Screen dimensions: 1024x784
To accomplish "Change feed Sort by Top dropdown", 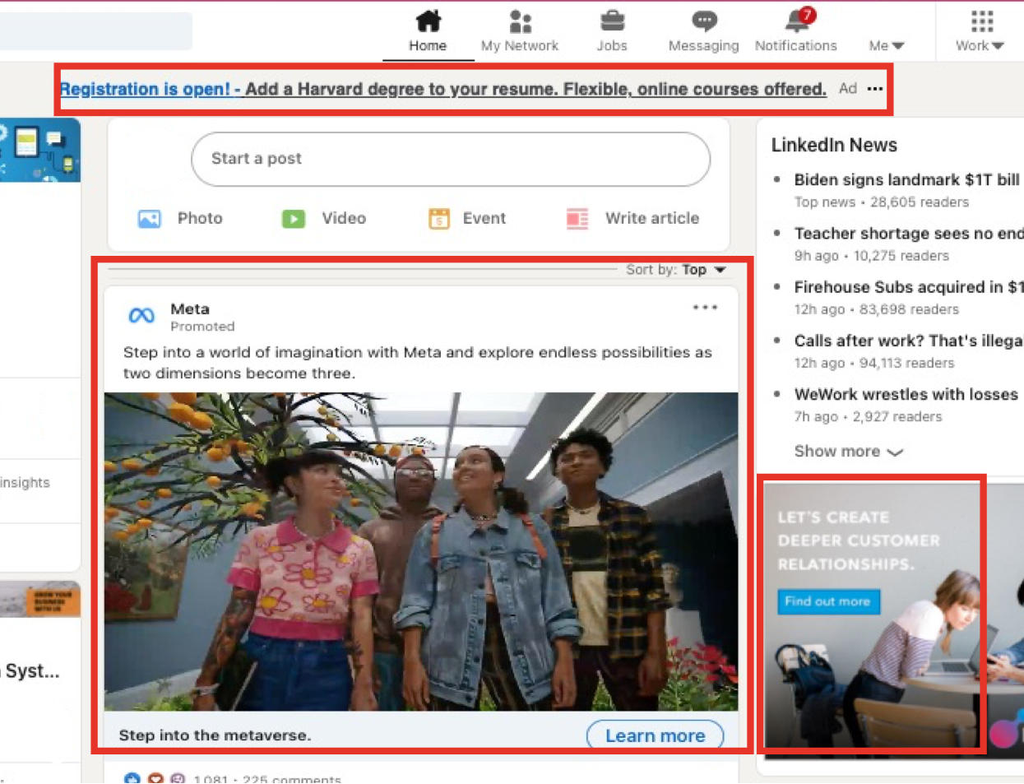I will (676, 270).
